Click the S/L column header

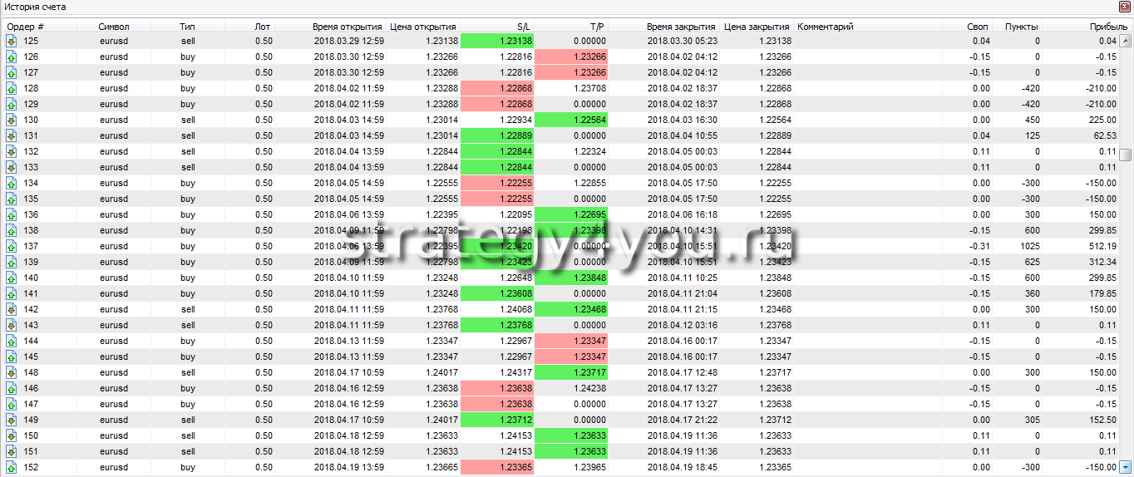523,27
